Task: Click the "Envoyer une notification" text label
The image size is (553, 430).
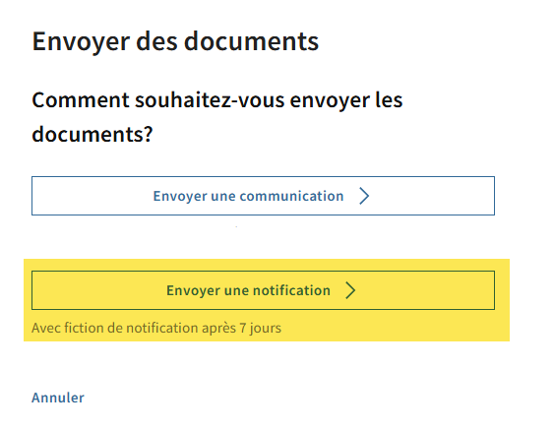Action: pyautogui.click(x=248, y=290)
